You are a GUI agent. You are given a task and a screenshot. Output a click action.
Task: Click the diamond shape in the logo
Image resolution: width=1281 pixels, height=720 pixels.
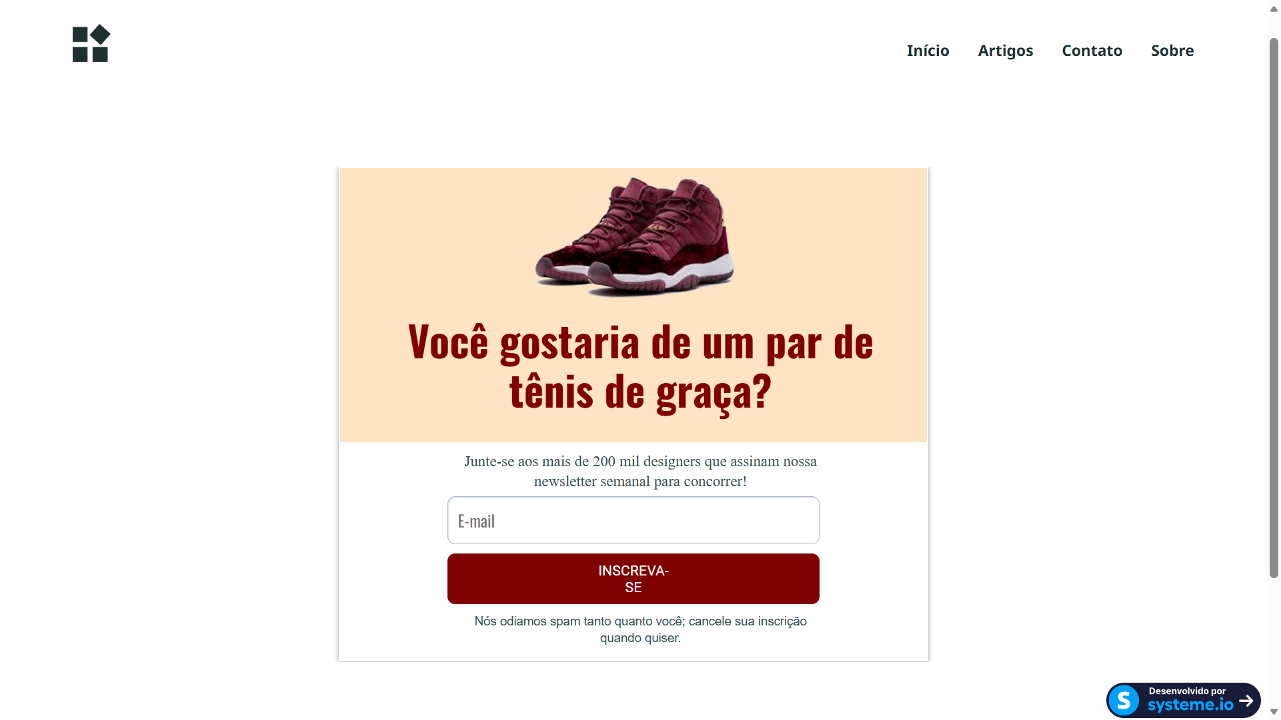click(101, 35)
